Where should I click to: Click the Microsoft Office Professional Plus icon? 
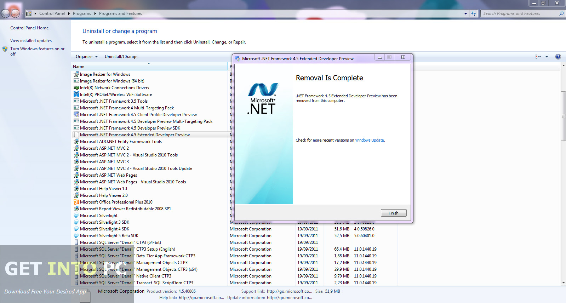pos(76,202)
